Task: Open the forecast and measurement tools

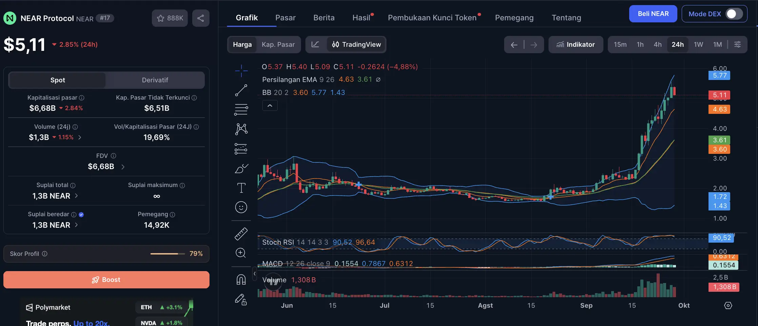Action: click(x=241, y=149)
